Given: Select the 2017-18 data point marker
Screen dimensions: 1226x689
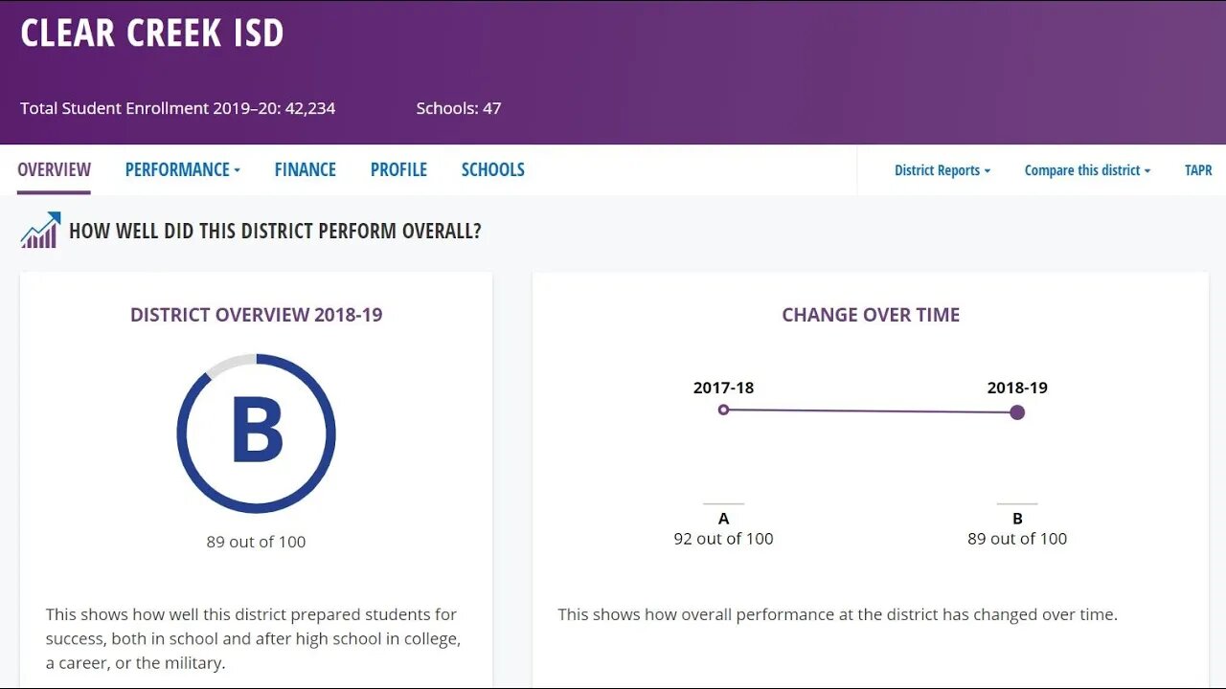Looking at the screenshot, I should (723, 410).
